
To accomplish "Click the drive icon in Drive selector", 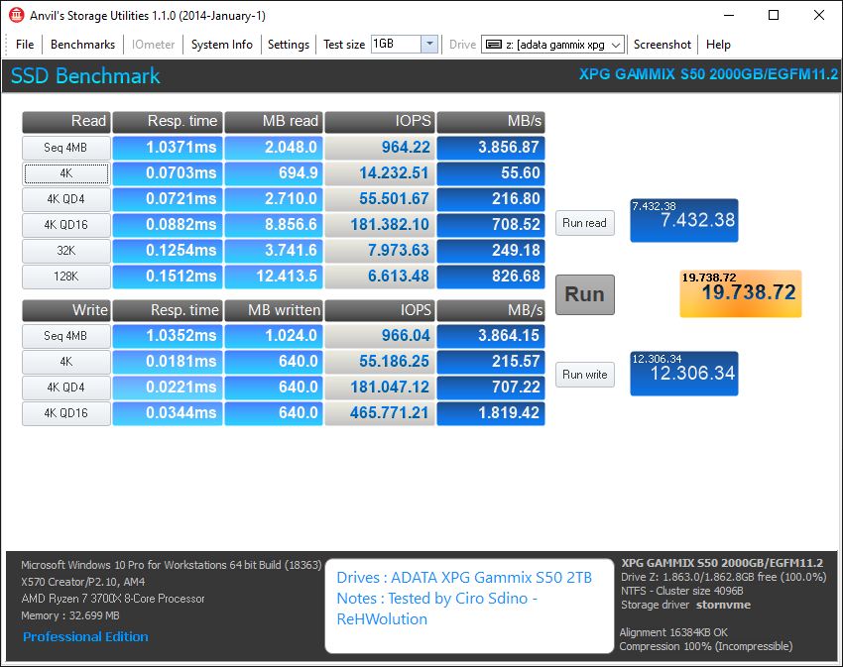I will [x=494, y=45].
